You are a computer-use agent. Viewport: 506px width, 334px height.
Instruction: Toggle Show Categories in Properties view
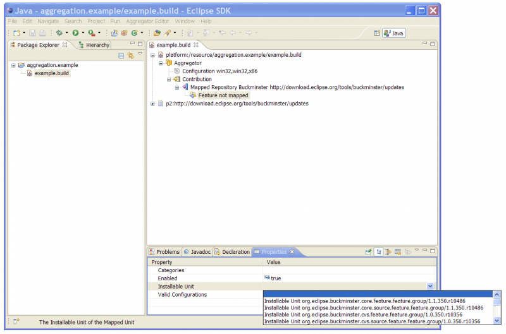pos(378,252)
